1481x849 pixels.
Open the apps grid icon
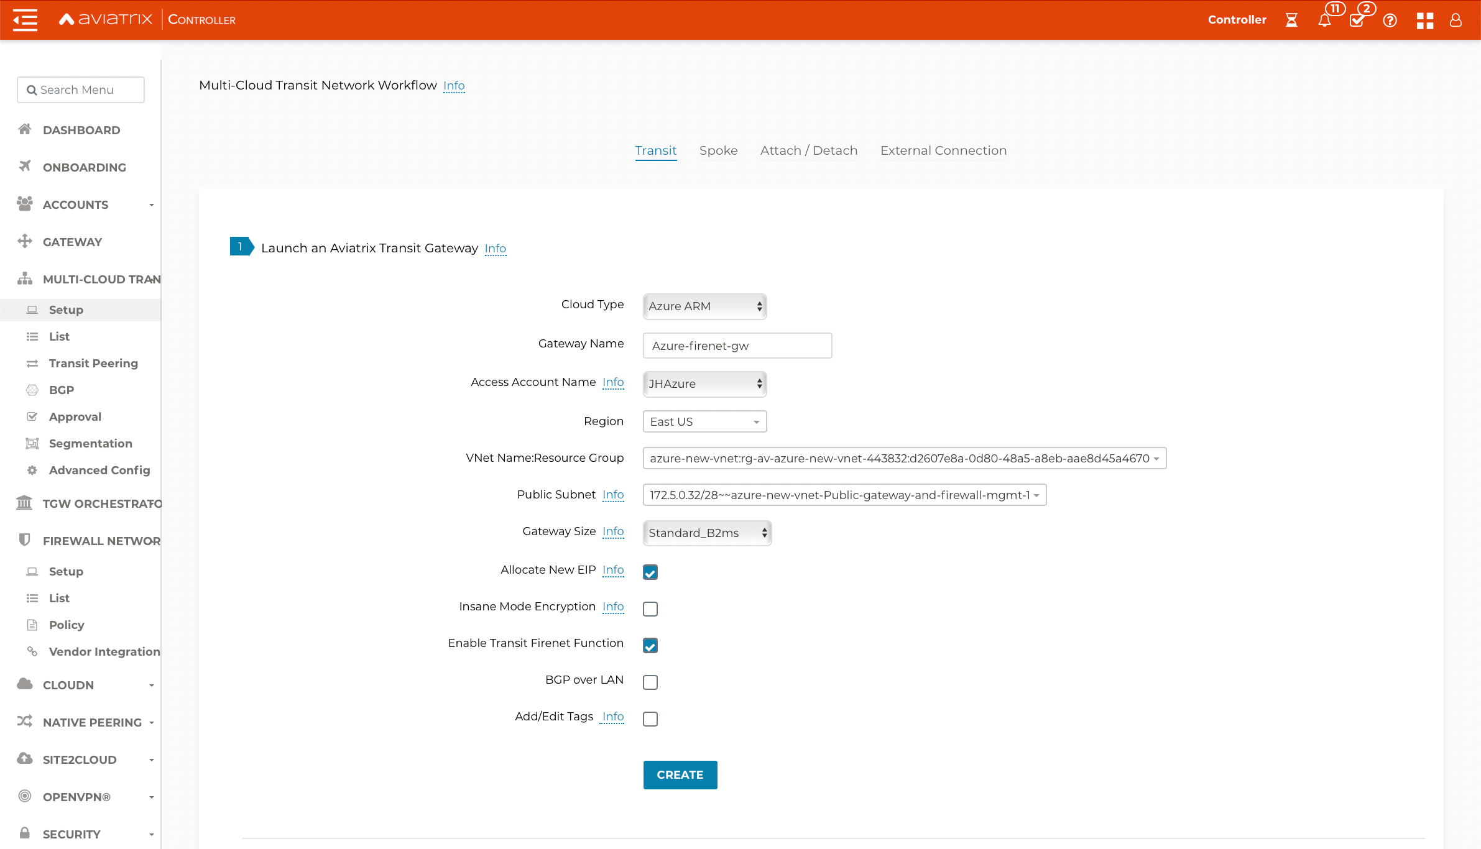[1424, 21]
